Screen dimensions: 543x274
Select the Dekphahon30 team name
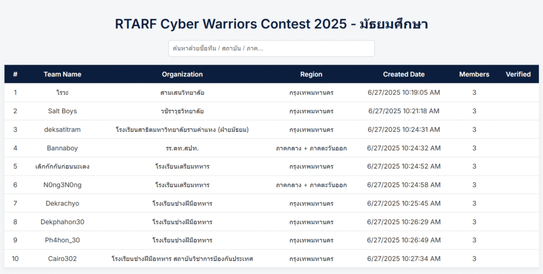63,222
